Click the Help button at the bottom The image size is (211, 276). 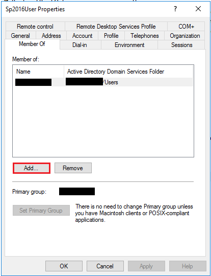tap(188, 266)
